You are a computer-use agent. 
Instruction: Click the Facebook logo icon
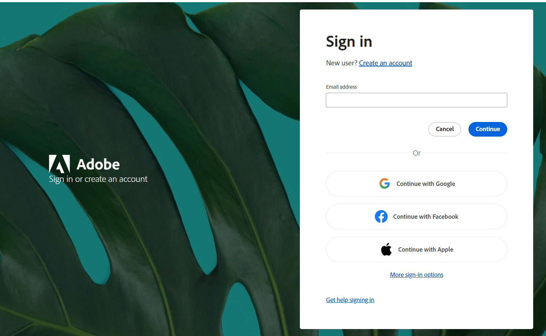381,217
